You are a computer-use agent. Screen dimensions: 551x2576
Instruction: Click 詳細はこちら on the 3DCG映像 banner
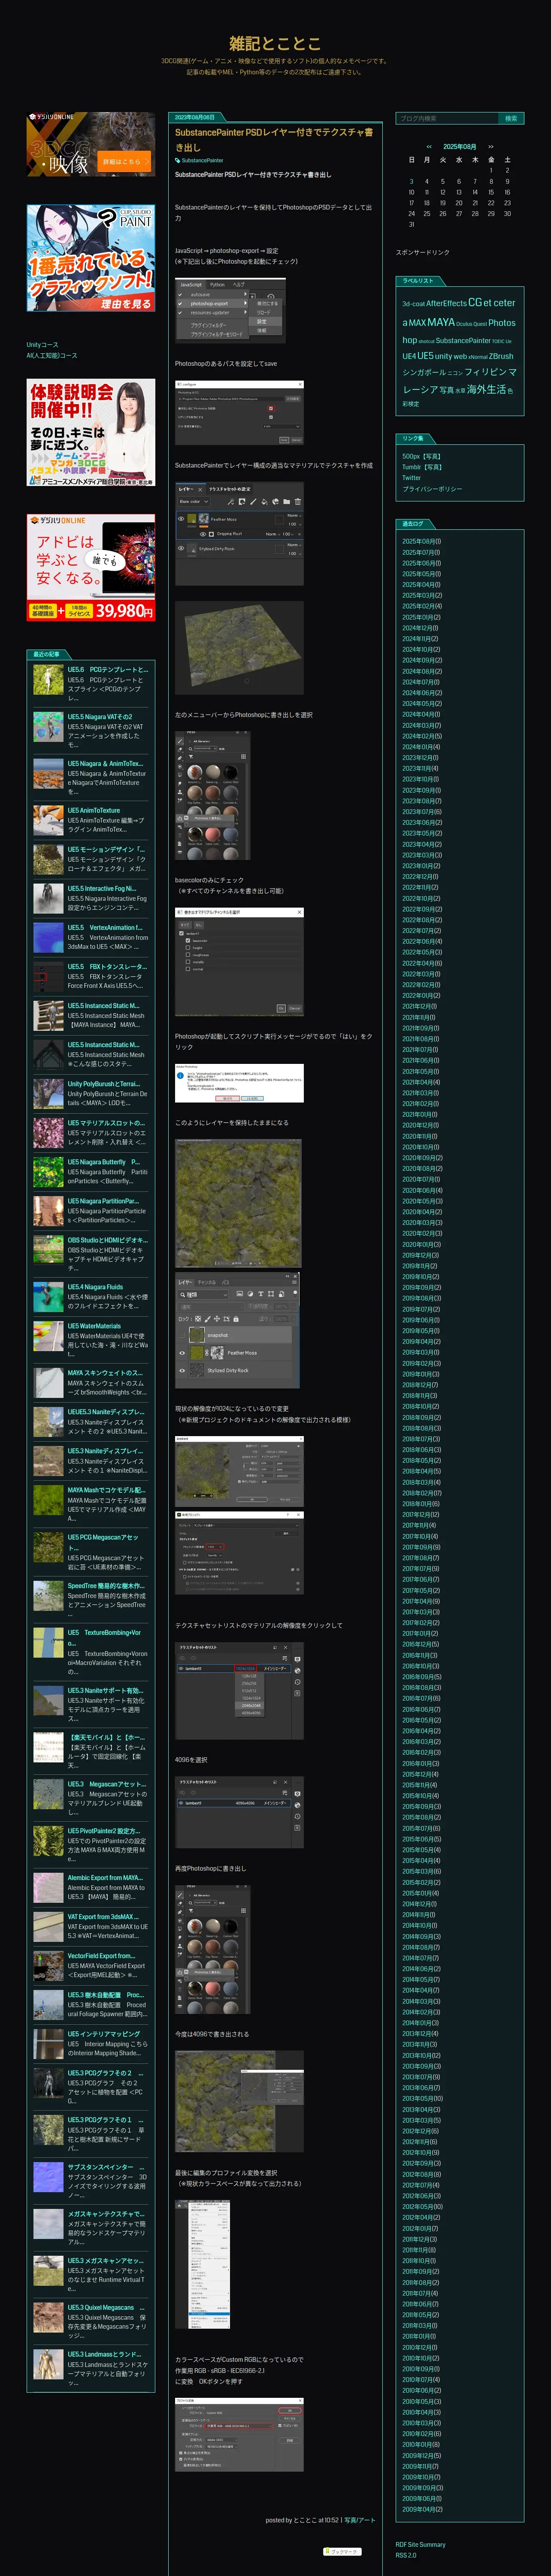click(x=124, y=161)
